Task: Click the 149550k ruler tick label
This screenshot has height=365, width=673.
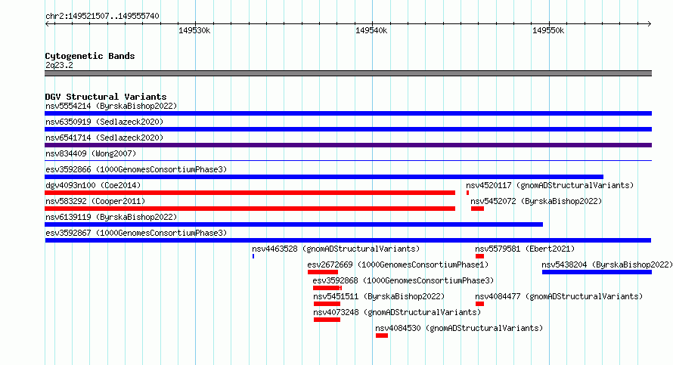Action: click(548, 30)
